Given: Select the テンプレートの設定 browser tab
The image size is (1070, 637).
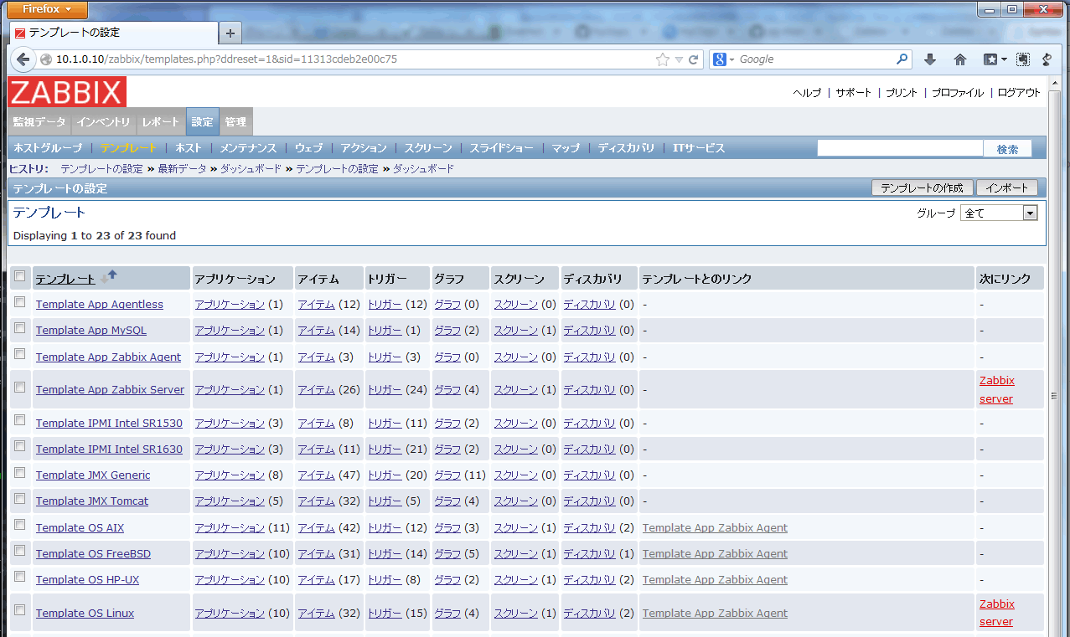Looking at the screenshot, I should click(114, 33).
